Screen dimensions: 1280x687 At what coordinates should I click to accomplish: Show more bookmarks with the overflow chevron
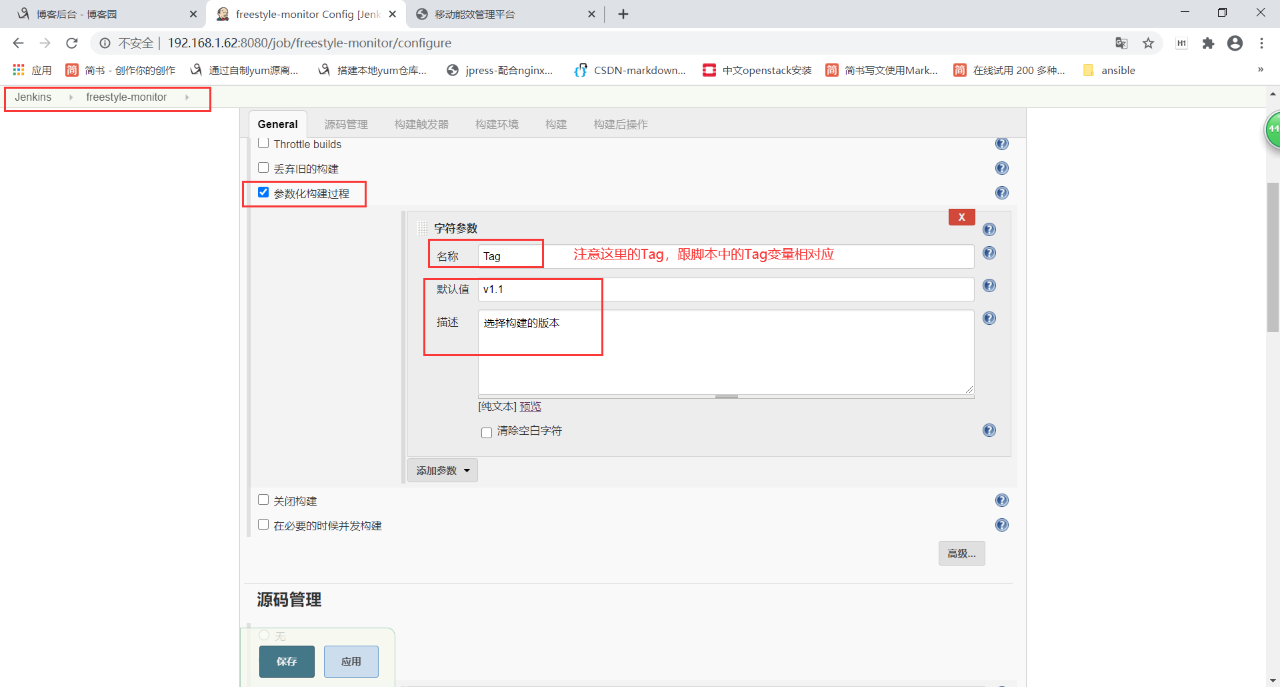[1260, 70]
